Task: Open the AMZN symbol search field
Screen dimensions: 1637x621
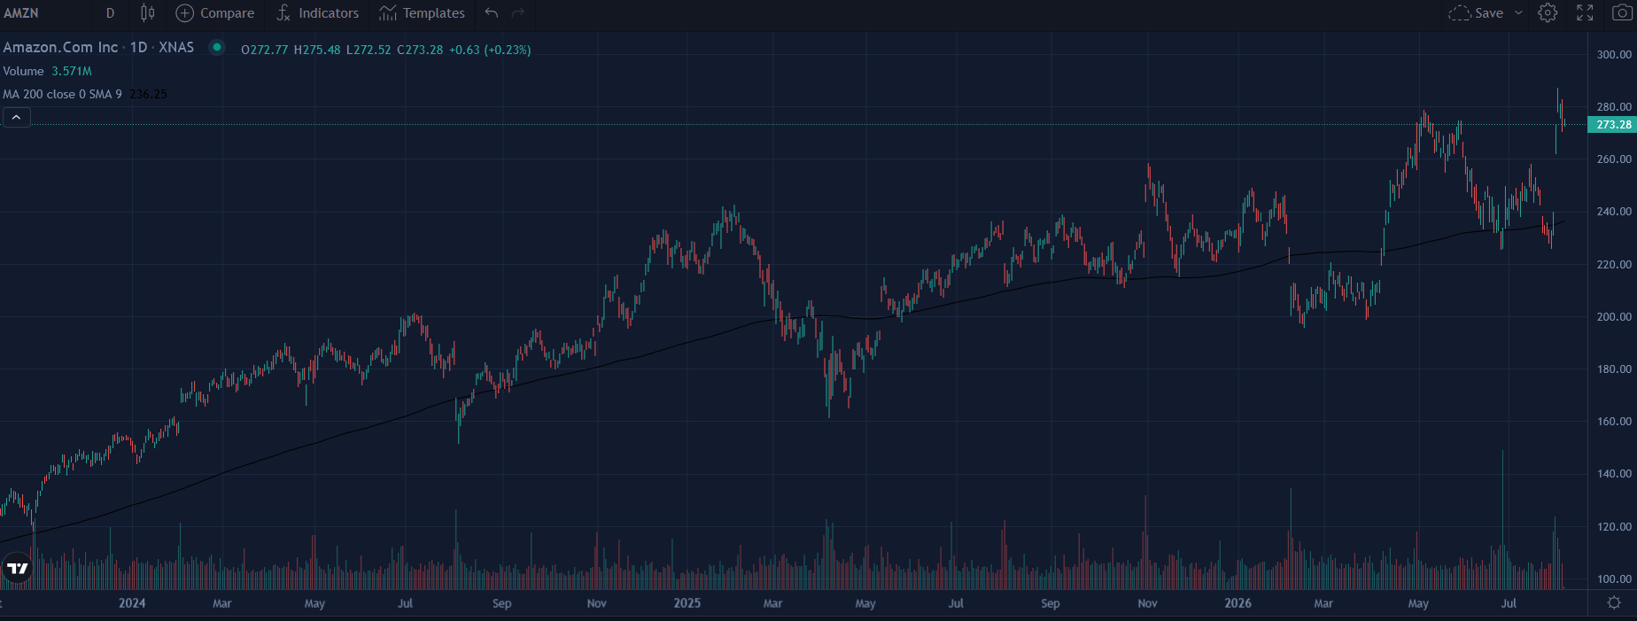Action: (21, 13)
